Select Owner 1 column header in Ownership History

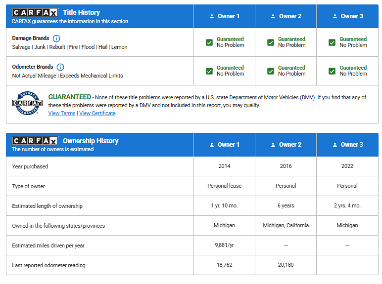pyautogui.click(x=224, y=145)
